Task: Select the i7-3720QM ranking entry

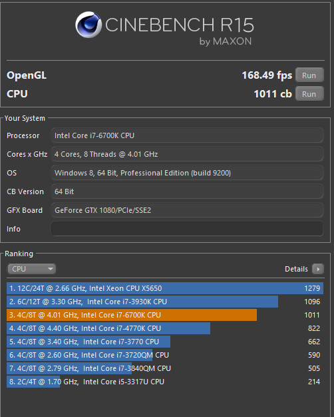Action: click(x=165, y=355)
